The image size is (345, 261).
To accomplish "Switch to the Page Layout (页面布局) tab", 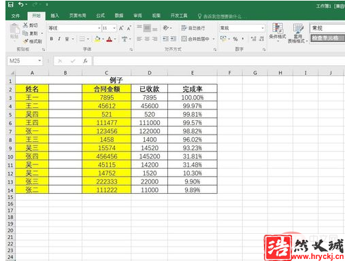I will click(x=78, y=16).
